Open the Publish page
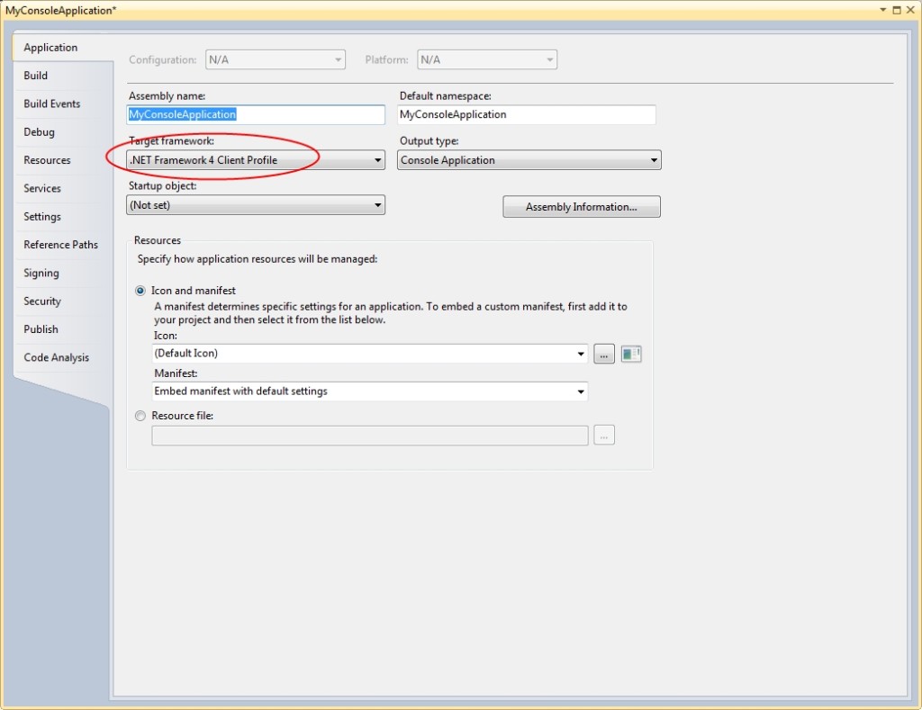Viewport: 922px width, 710px height. (41, 329)
